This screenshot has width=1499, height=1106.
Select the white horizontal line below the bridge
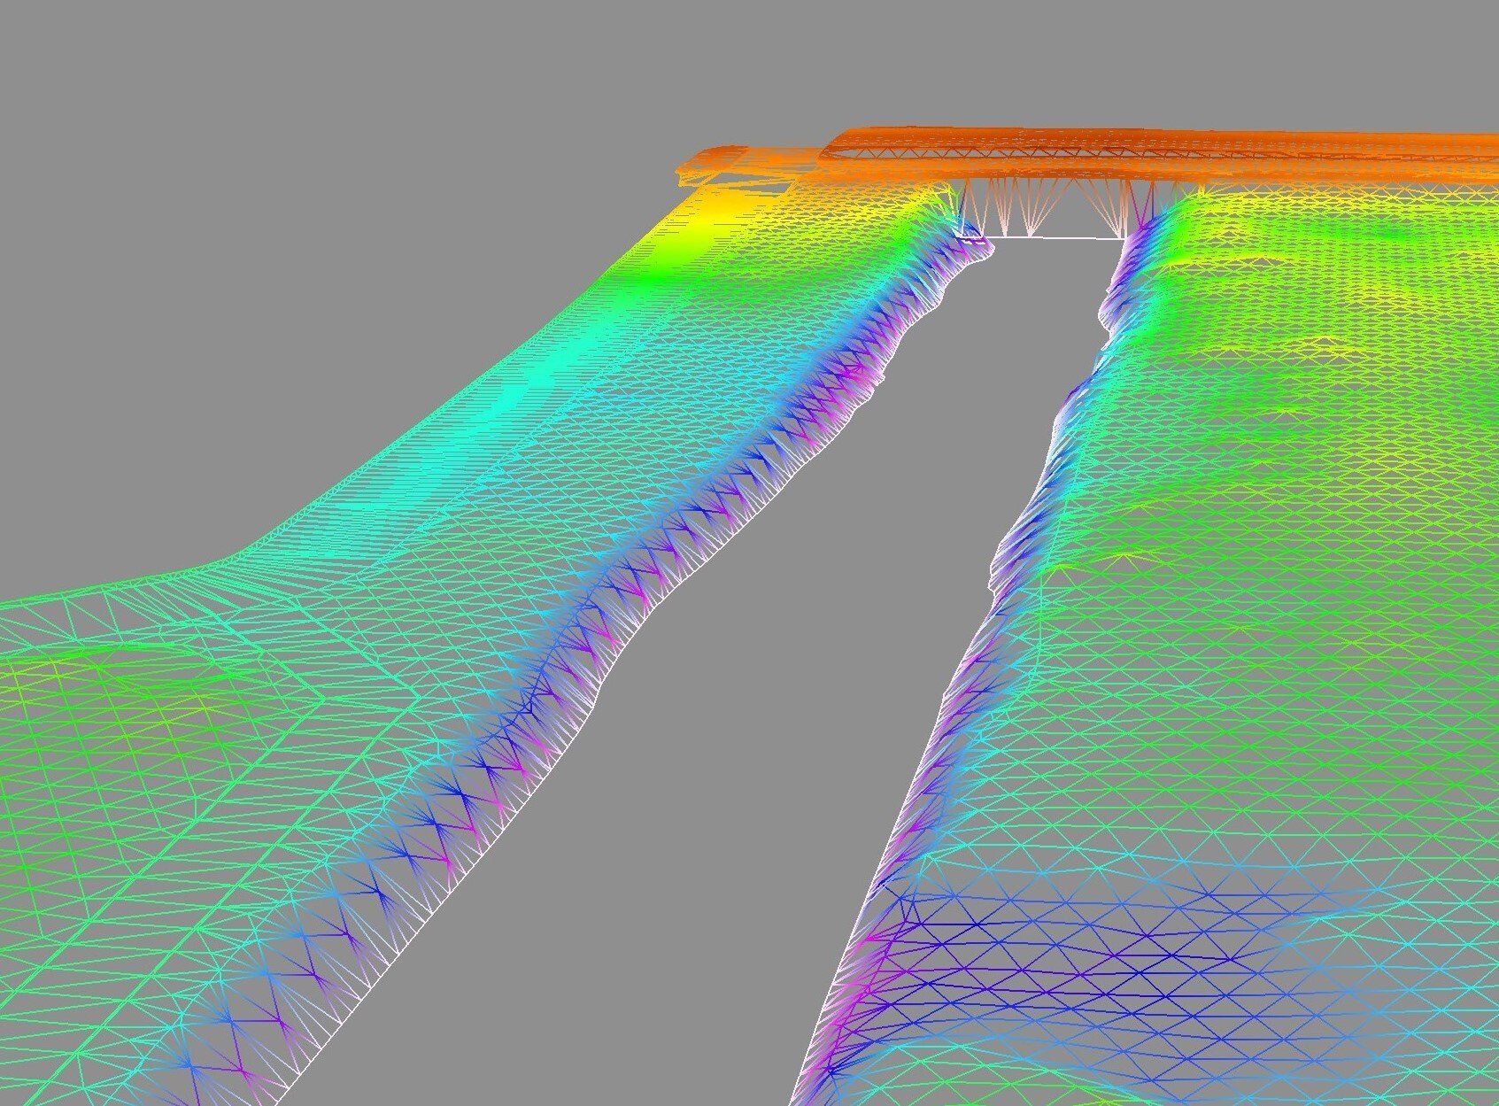pos(1054,236)
